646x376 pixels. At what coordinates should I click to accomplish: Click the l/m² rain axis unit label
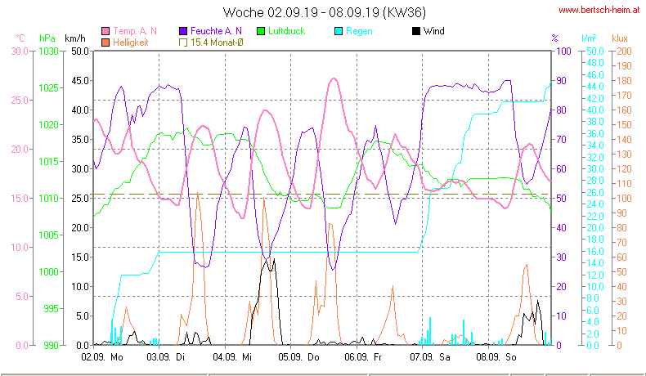point(589,38)
